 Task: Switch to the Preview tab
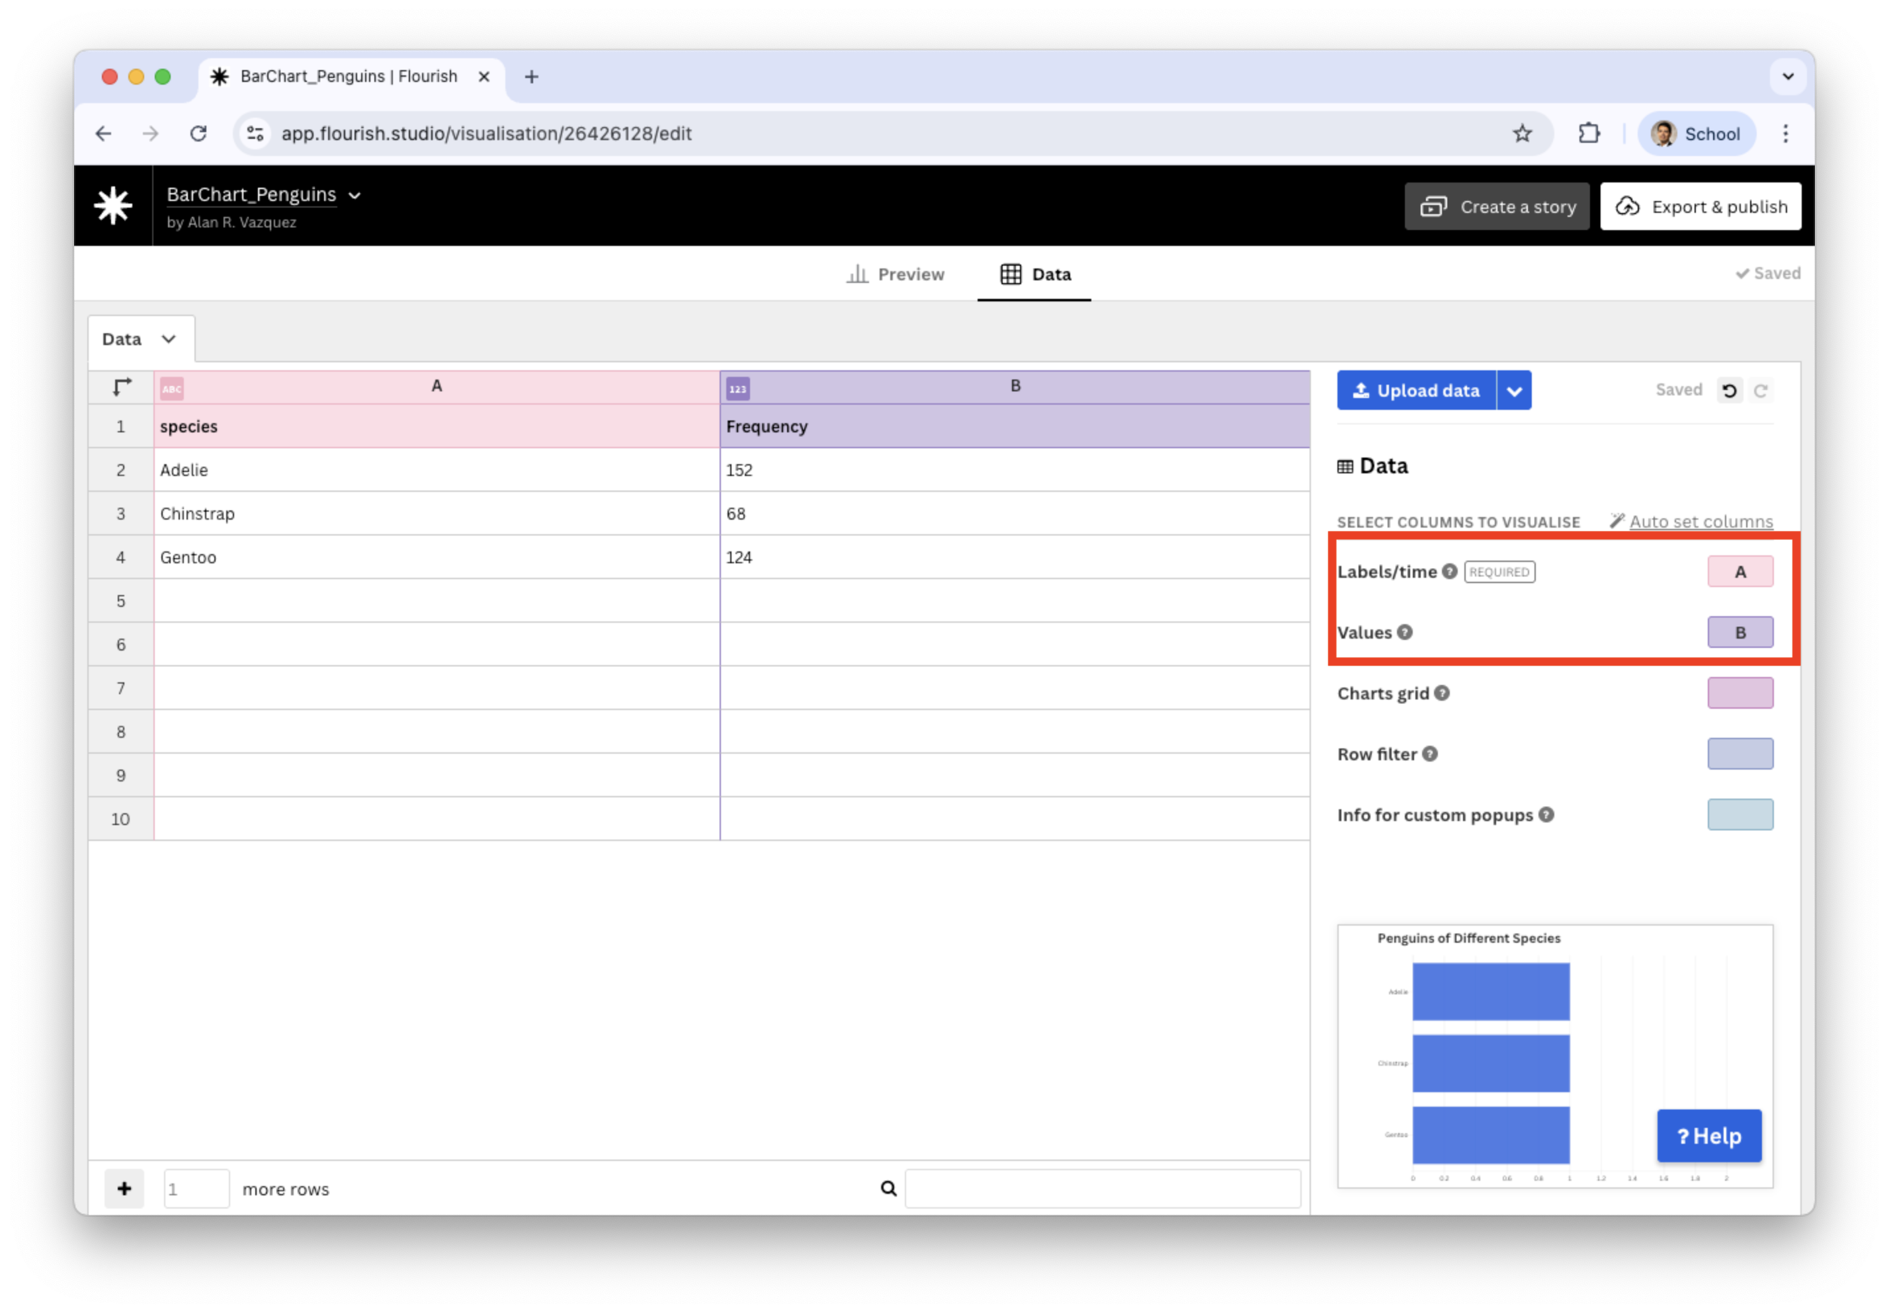click(895, 274)
